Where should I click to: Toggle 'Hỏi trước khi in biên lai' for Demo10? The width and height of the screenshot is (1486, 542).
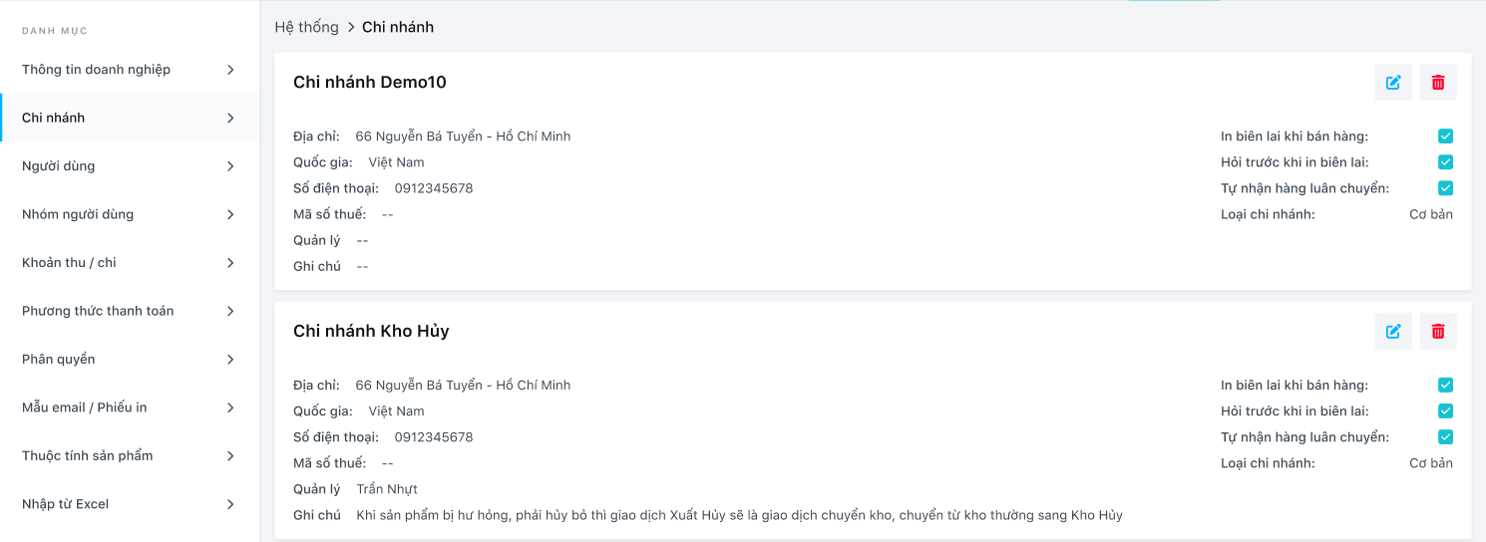1445,162
